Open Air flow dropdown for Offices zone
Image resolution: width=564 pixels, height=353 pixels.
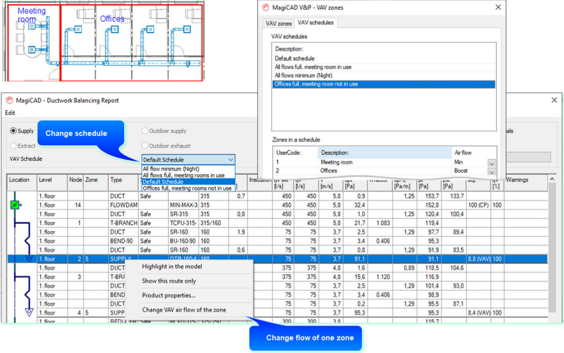[x=492, y=172]
